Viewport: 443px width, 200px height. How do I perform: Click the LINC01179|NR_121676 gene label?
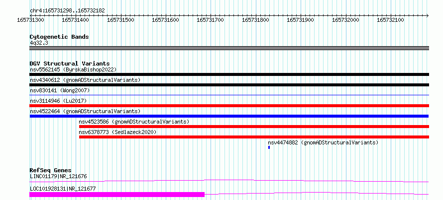[x=58, y=176]
